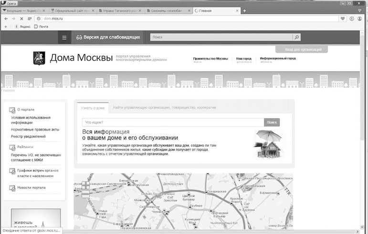368x234 pixels.
Task: Go back to the previous page
Action: pyautogui.click(x=6, y=19)
